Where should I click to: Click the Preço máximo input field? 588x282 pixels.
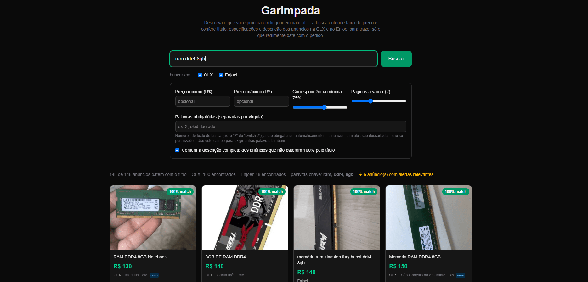[261, 101]
